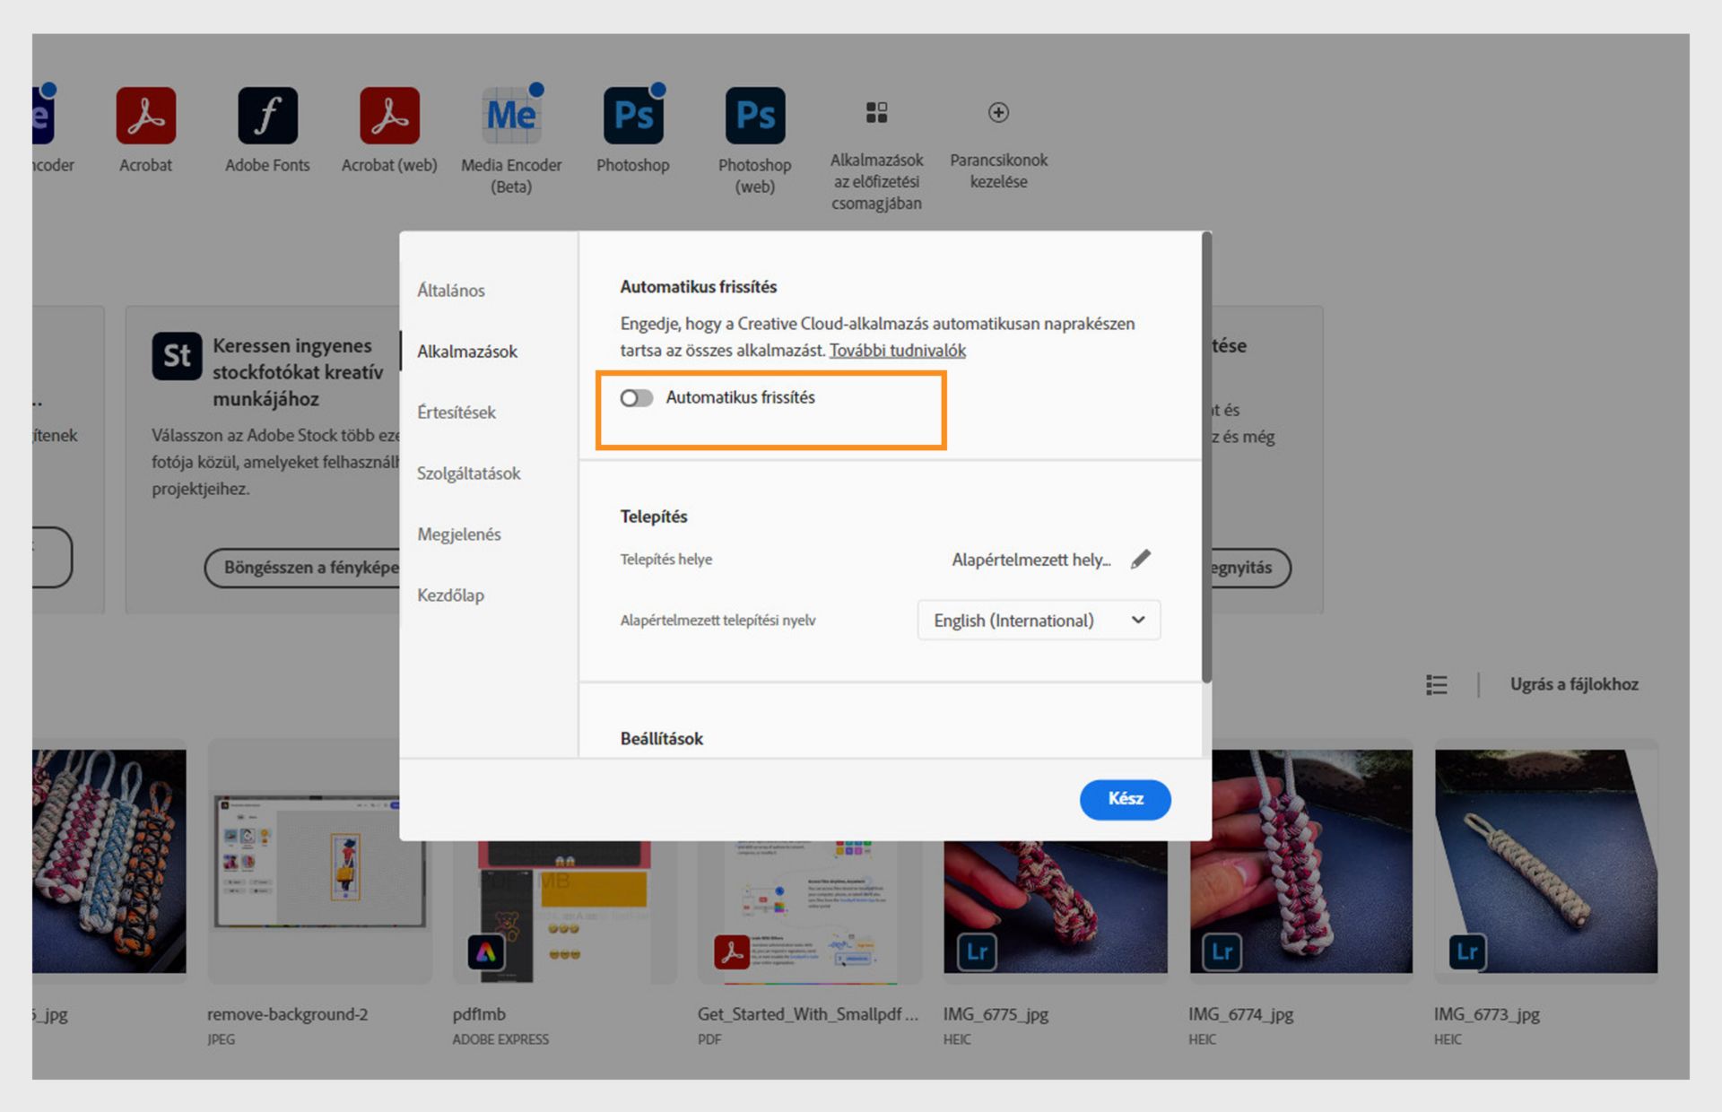Click the Parancsikonok kezelése plus icon

(x=998, y=112)
